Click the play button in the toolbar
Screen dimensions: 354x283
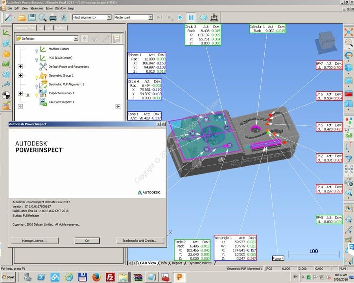pos(180,17)
